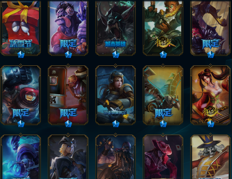Click the blue gem under the 职业联赛限定 card

[x=116, y=124]
